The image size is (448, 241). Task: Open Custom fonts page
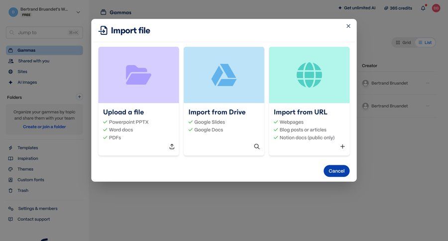coord(30,180)
